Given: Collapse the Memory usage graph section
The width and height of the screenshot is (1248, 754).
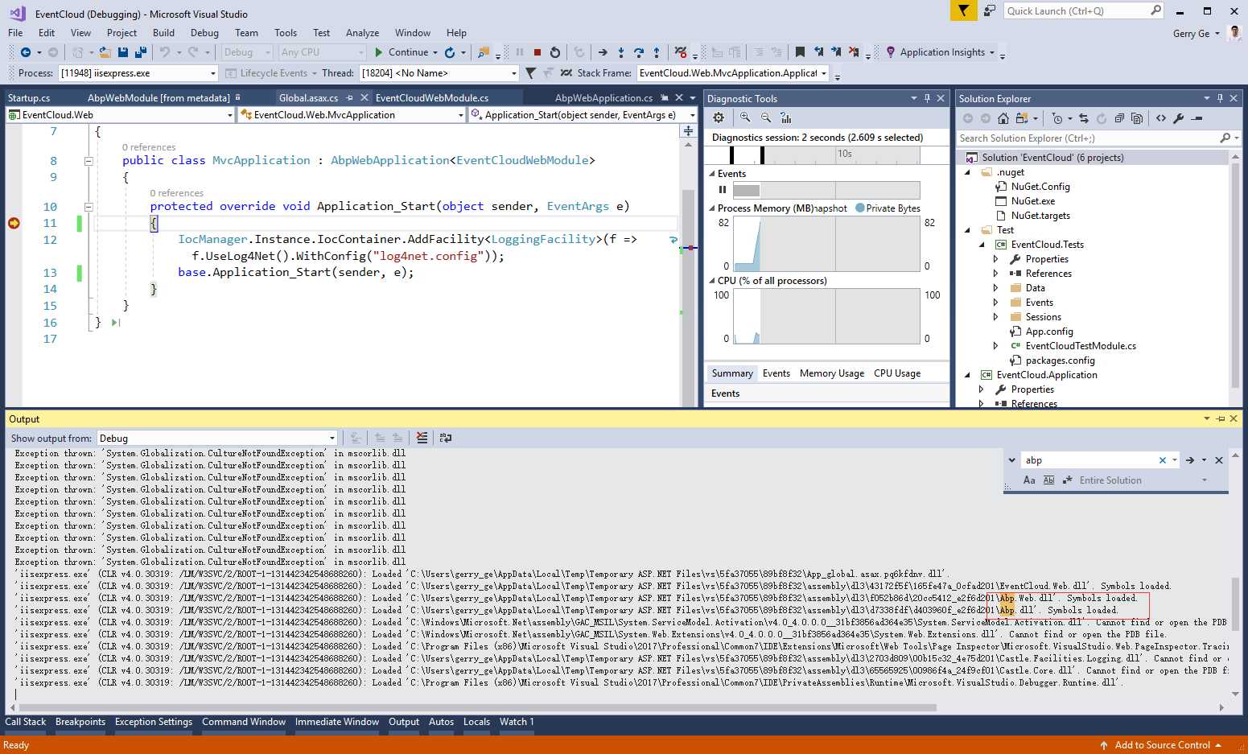Looking at the screenshot, I should point(711,208).
